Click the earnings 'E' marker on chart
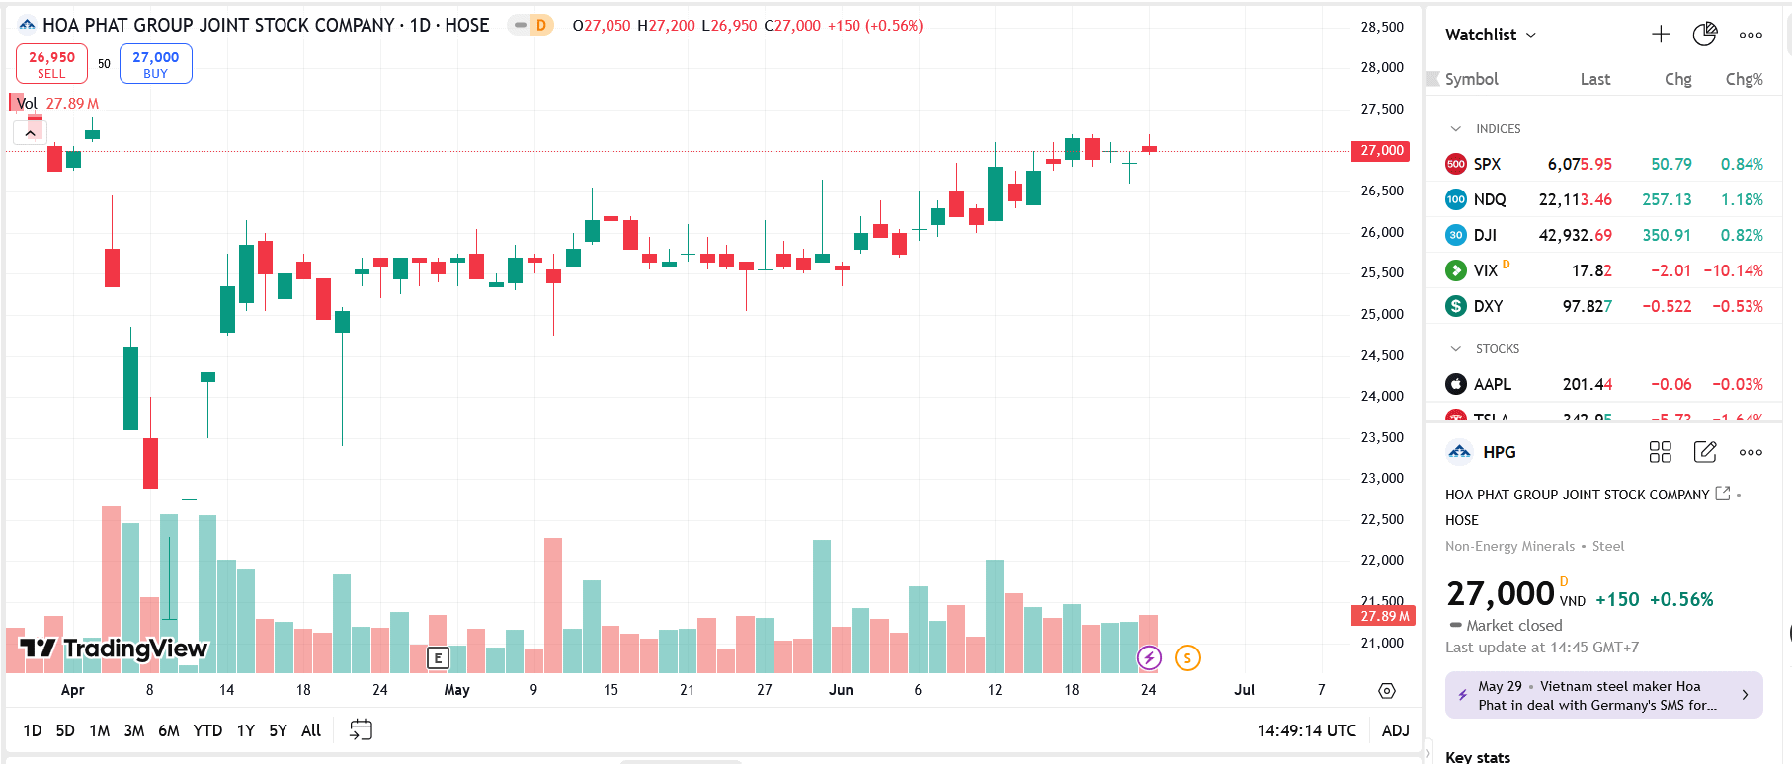The height and width of the screenshot is (764, 1792). [438, 658]
